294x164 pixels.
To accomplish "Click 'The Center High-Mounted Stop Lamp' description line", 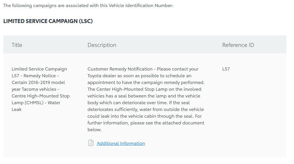I will 144,89.
